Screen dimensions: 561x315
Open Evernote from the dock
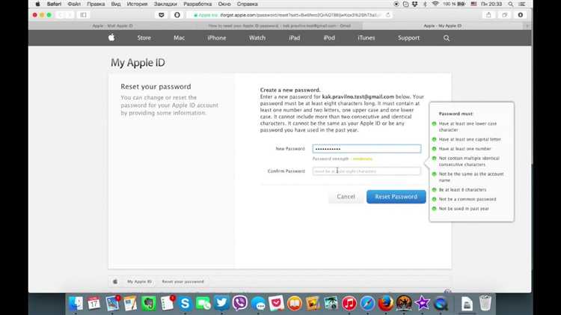point(149,303)
